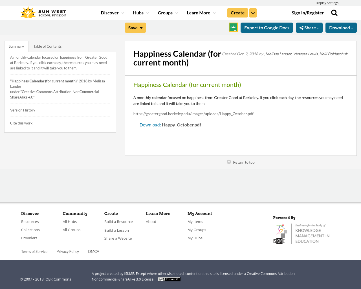This screenshot has width=361, height=289.
Task: Open the Share options
Action: pos(309,27)
